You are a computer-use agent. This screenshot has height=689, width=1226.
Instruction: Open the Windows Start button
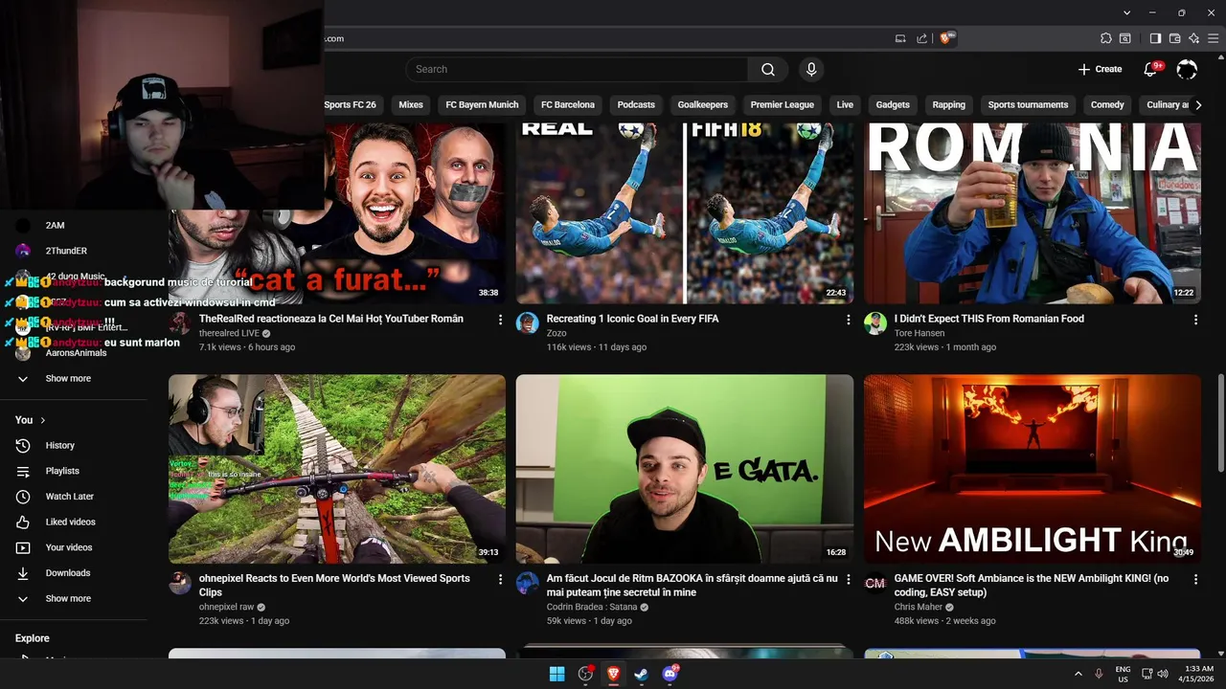(x=556, y=674)
